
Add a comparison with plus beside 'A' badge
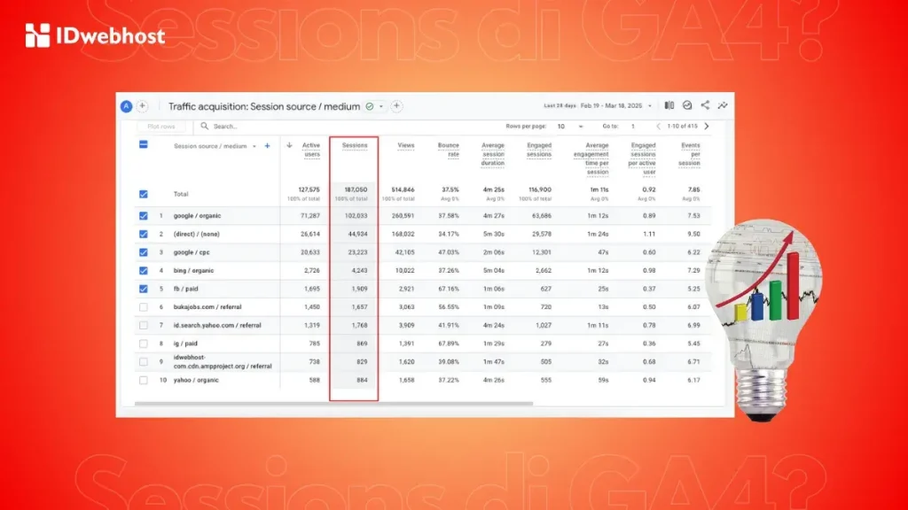click(142, 106)
